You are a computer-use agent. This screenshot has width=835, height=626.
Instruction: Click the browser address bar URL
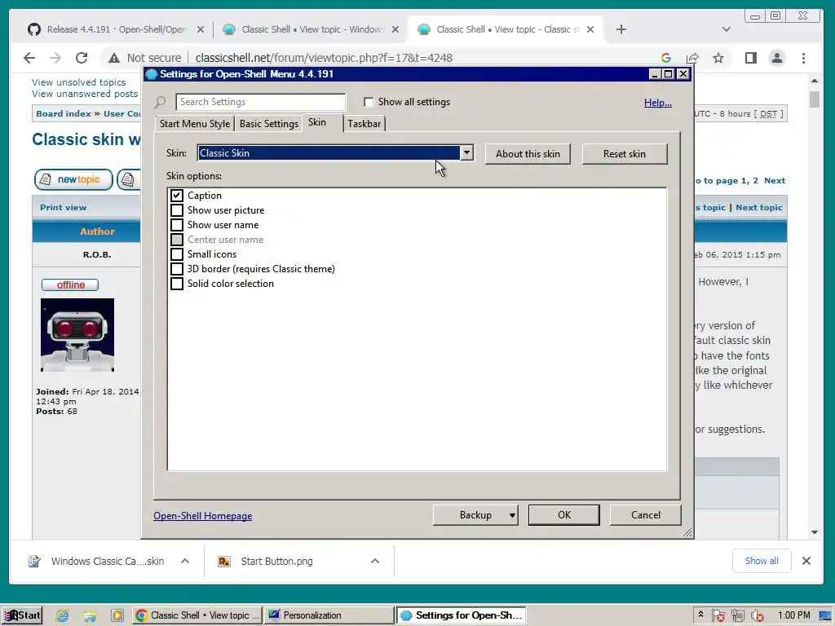pos(324,58)
